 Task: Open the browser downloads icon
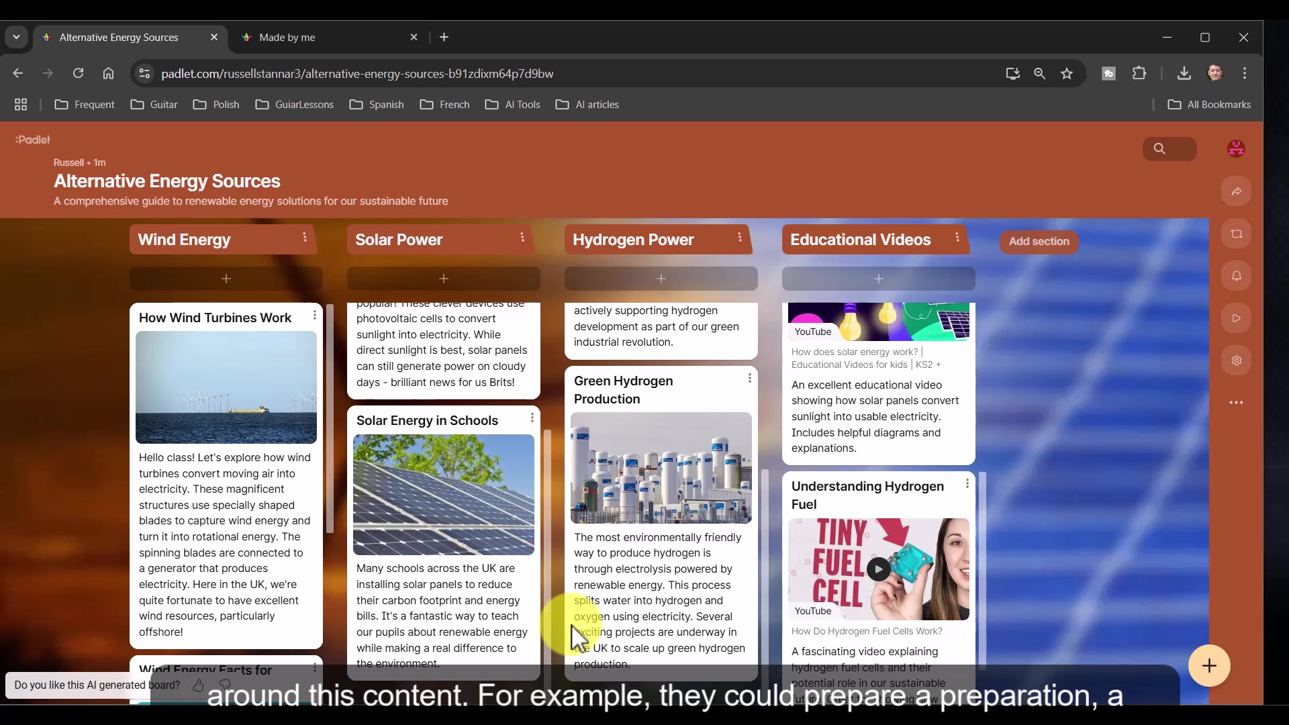[1184, 74]
